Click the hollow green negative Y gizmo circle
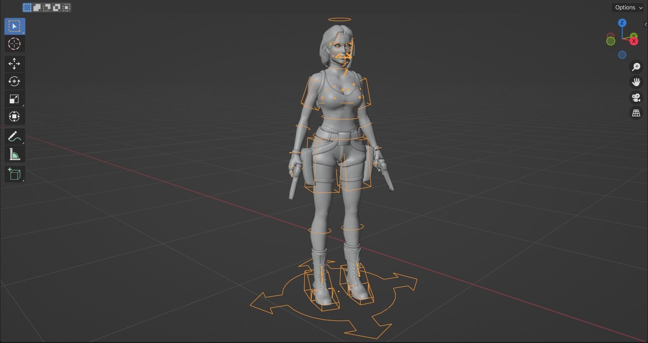648x343 pixels. pyautogui.click(x=610, y=41)
